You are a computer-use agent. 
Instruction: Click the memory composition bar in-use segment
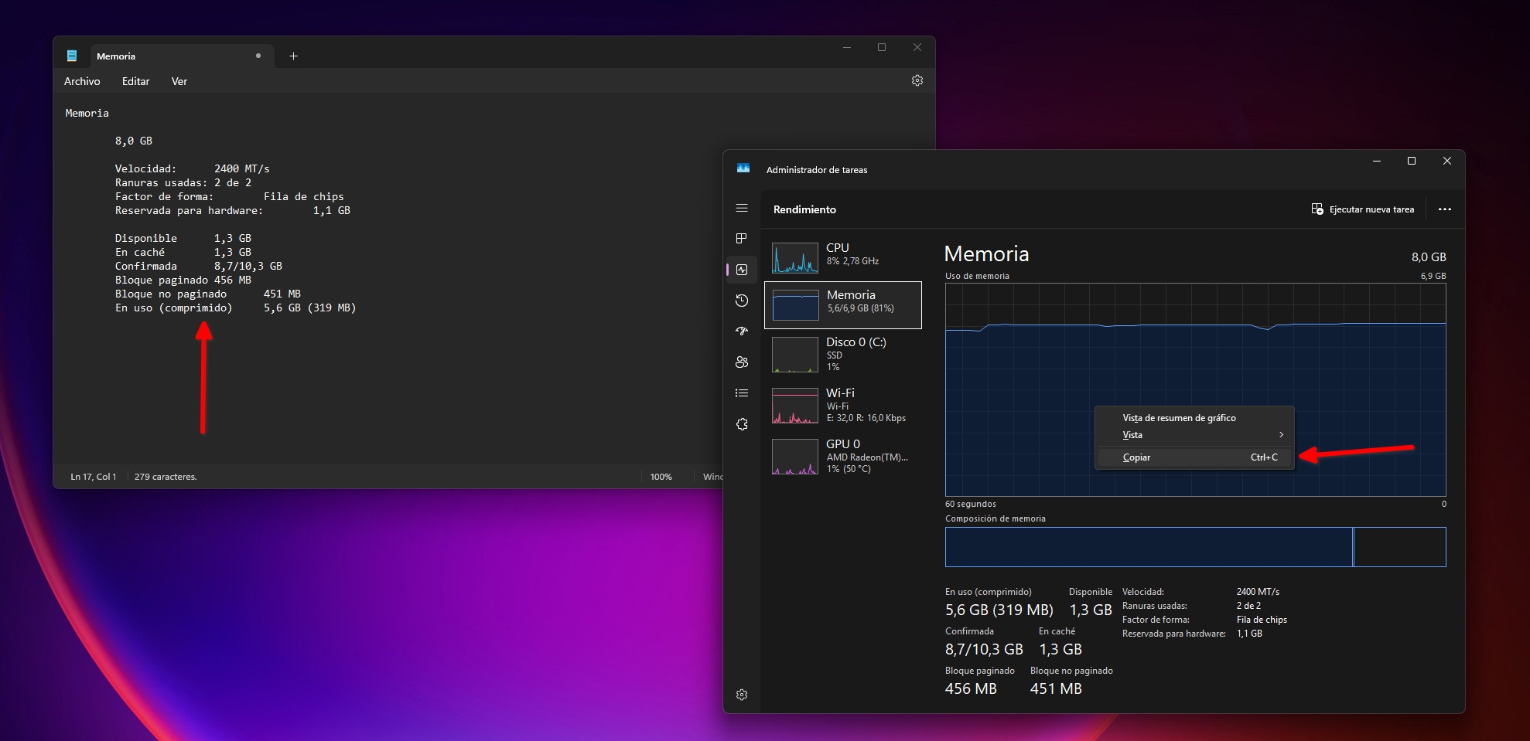(x=1149, y=547)
